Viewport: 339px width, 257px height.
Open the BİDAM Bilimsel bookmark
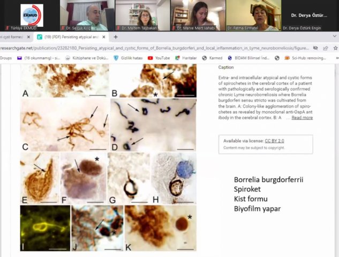click(247, 57)
